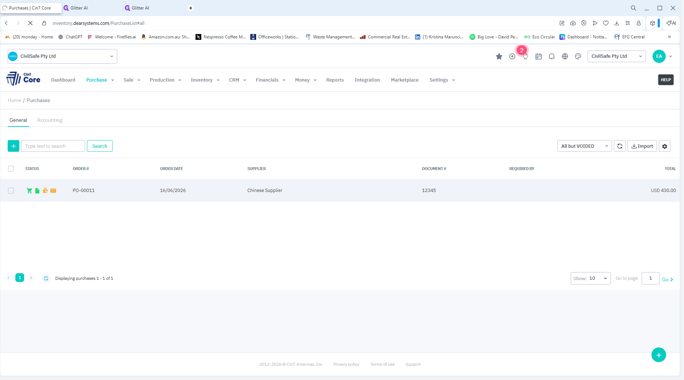Click the EA user avatar
684x380 pixels.
(x=659, y=56)
